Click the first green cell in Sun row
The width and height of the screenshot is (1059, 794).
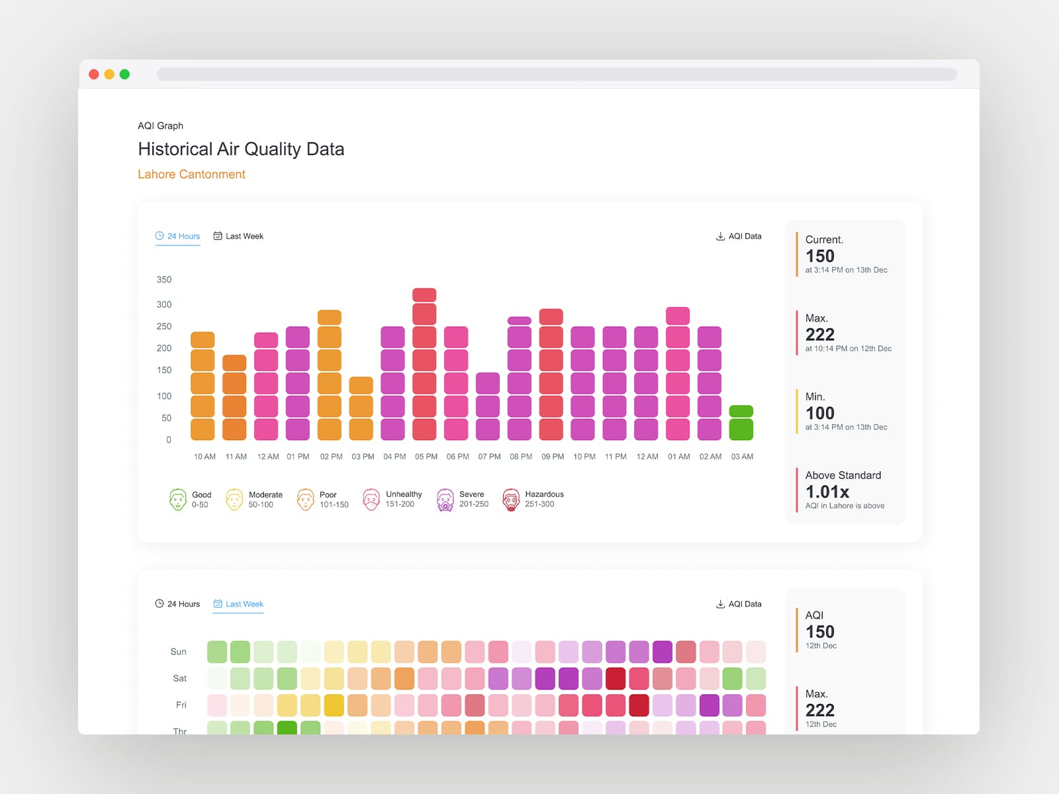217,652
